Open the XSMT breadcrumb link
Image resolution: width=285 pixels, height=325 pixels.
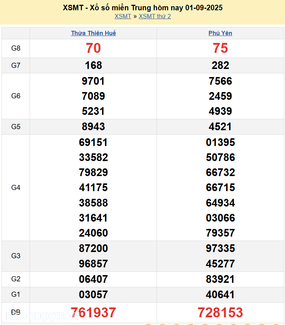[123, 16]
